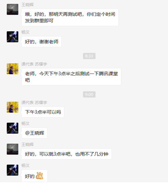
Task: Select the message bubble 哦，好的，那明天再测试吧
Action: click(70, 17)
